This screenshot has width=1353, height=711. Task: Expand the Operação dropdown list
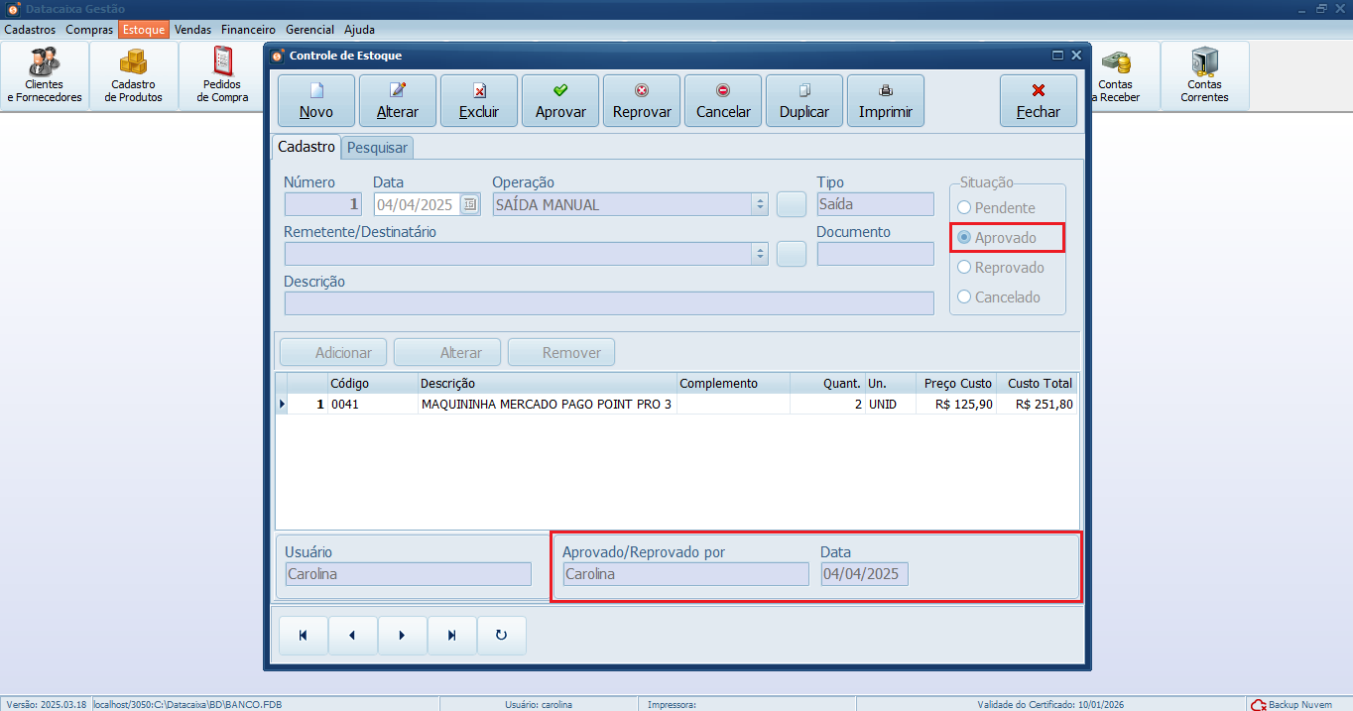pos(761,205)
